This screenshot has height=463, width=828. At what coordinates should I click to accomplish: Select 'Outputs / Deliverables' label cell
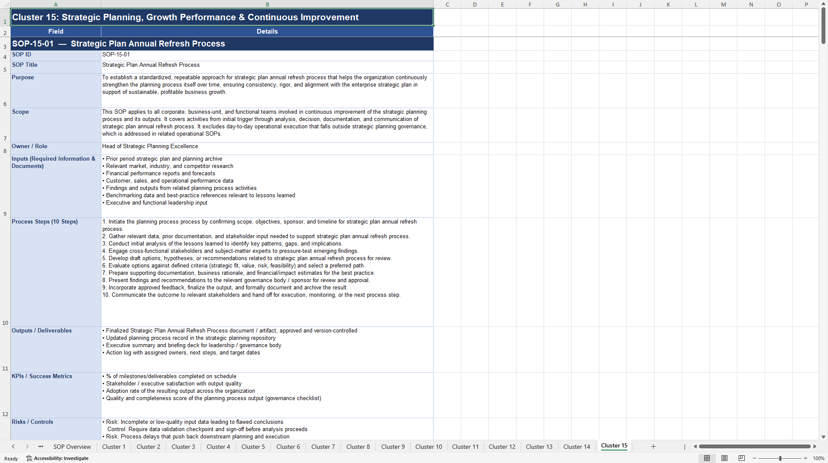click(x=56, y=349)
